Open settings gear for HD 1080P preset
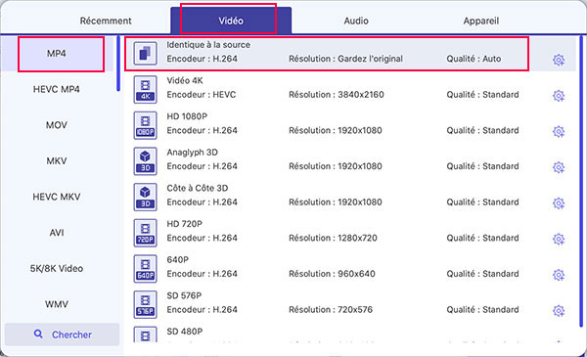 click(x=559, y=132)
